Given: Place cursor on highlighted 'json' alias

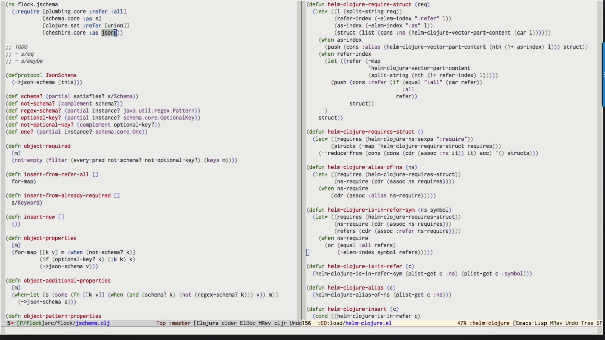Looking at the screenshot, I should tap(108, 33).
